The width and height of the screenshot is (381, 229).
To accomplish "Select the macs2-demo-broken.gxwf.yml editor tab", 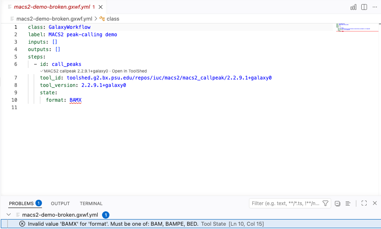I will (x=54, y=7).
